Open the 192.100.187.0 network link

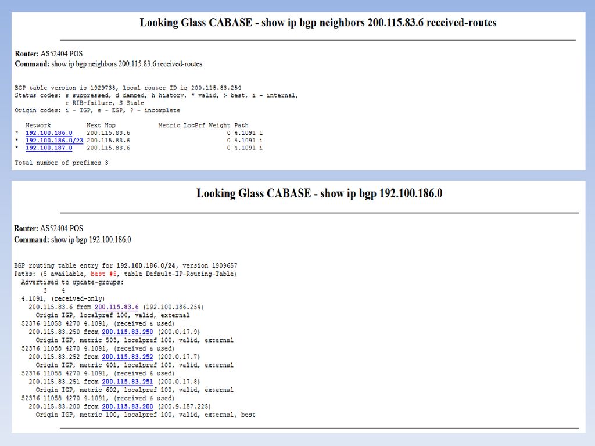(x=49, y=148)
